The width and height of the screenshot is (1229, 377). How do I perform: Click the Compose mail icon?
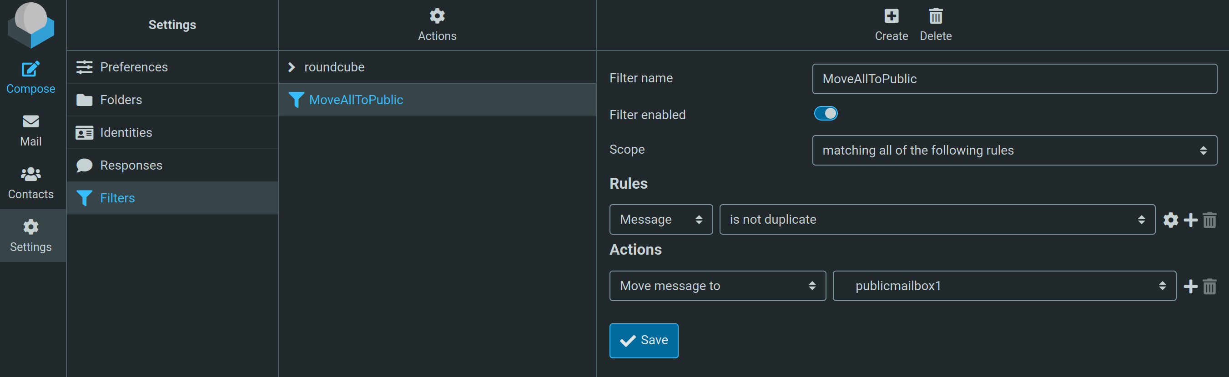tap(30, 70)
